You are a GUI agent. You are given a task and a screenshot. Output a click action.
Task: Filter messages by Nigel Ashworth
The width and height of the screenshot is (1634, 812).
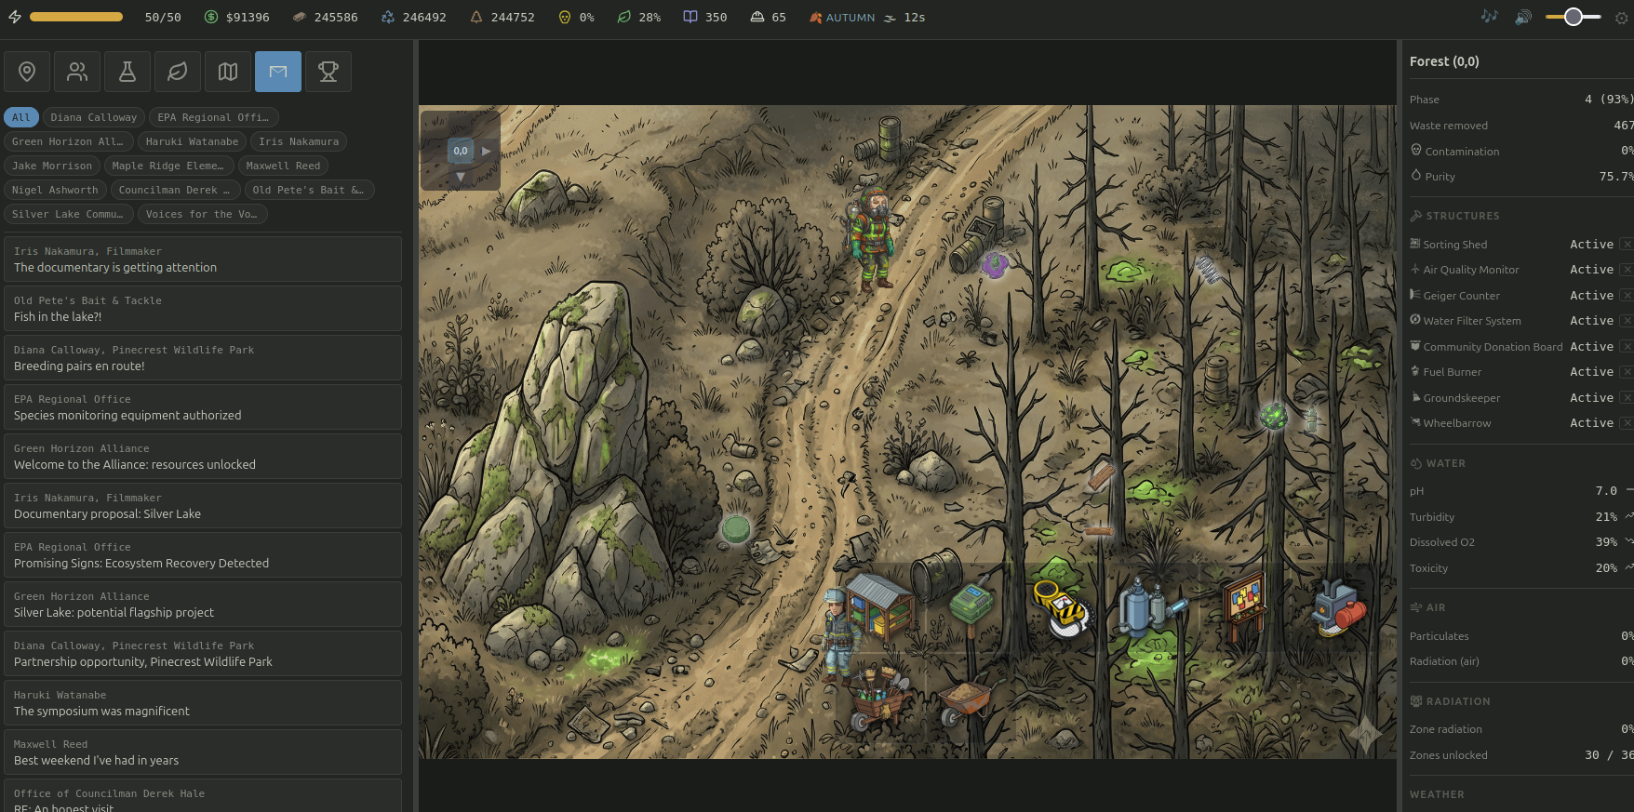click(55, 190)
